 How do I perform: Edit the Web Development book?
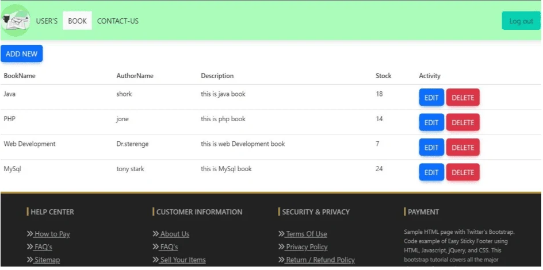[x=431, y=148]
